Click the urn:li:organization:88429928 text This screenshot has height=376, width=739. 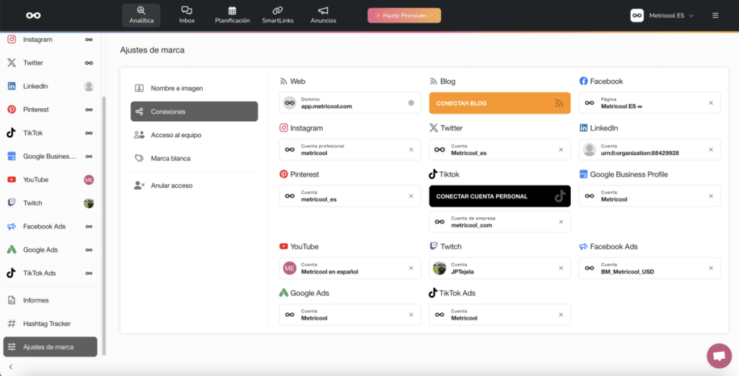639,153
